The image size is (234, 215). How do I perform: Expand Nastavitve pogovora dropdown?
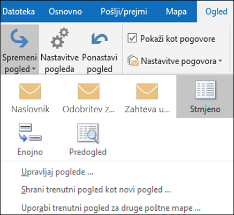tap(175, 61)
